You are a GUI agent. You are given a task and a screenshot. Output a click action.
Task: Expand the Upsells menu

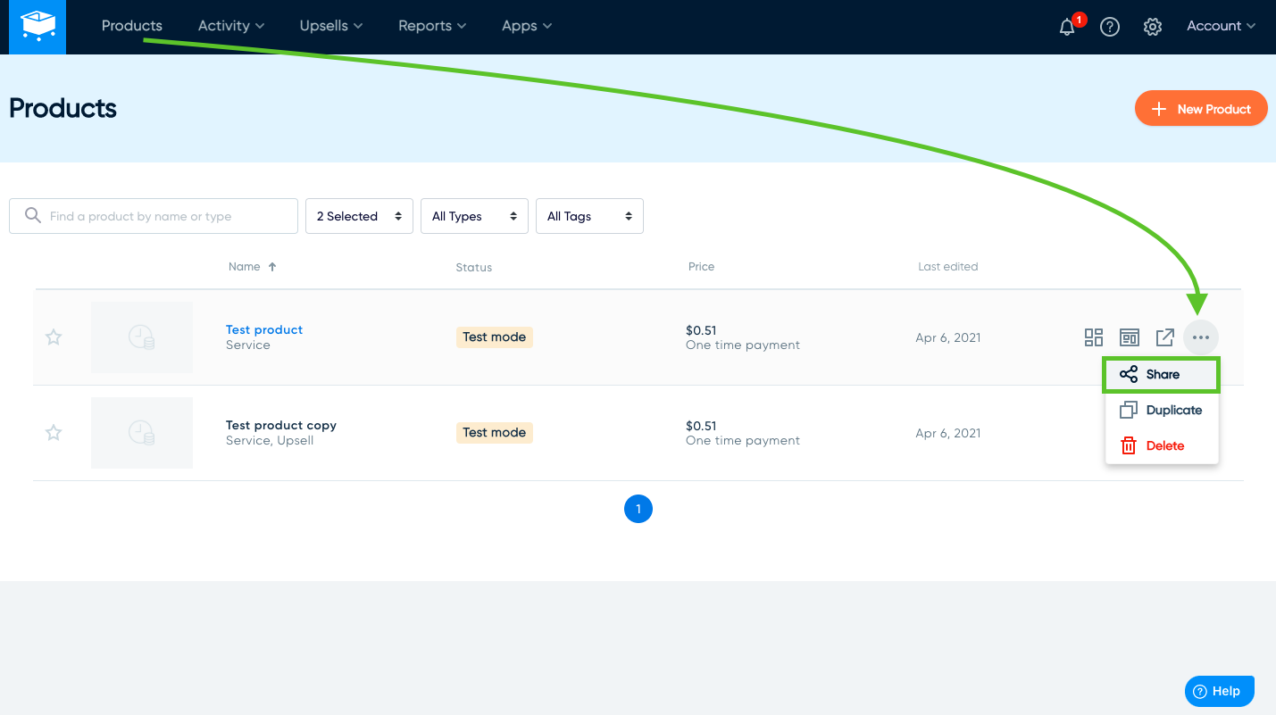tap(331, 26)
